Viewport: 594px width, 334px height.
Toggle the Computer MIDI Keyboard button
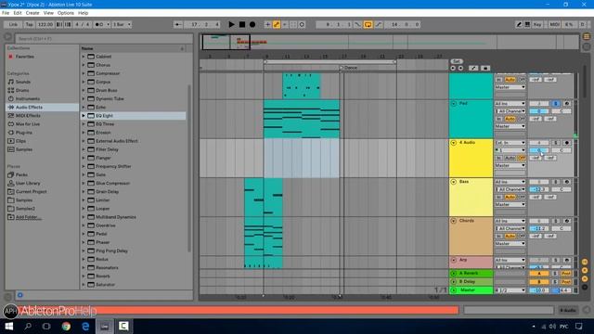pyautogui.click(x=527, y=25)
